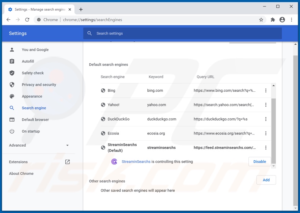This screenshot has width=300, height=213.
Task: Open more actions for StreaminSearchs engine
Action: pyautogui.click(x=265, y=147)
